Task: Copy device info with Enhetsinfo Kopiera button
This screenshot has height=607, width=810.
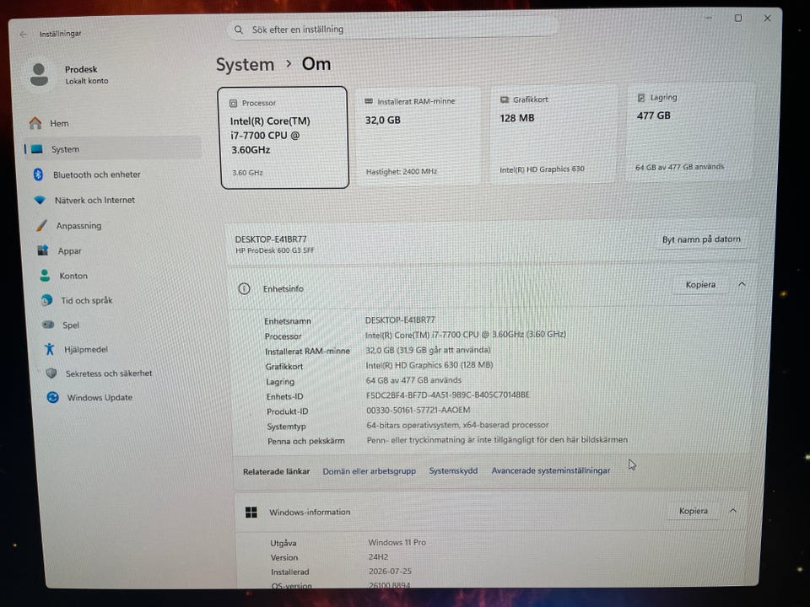Action: (700, 284)
